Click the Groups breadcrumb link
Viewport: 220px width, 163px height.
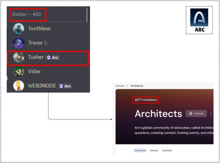(120, 86)
